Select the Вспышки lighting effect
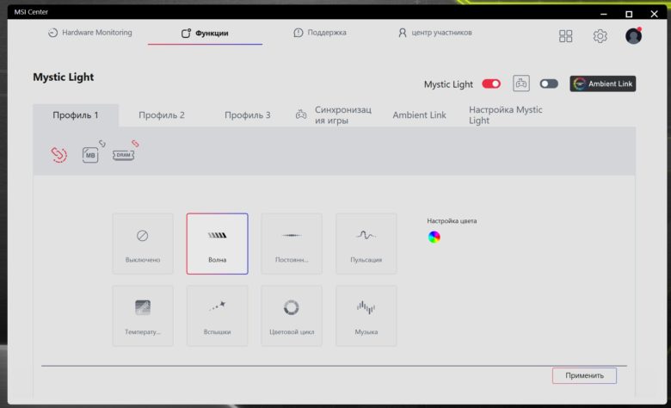Image resolution: width=671 pixels, height=408 pixels. pos(218,316)
